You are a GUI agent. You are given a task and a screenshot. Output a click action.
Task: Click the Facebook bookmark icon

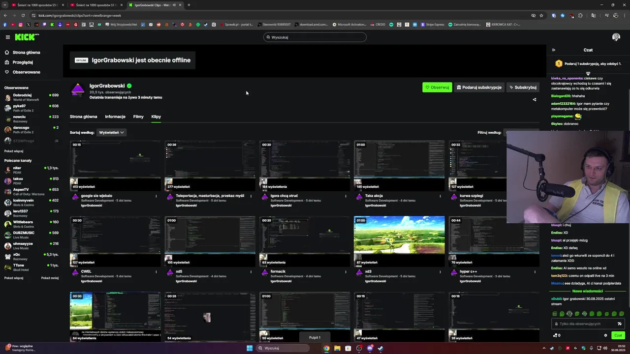coord(5,25)
